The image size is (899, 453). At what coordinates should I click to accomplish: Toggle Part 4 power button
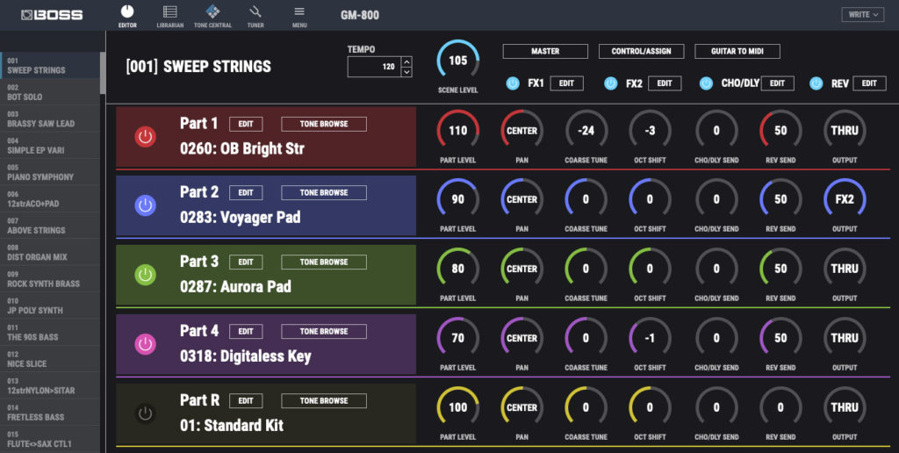click(145, 344)
